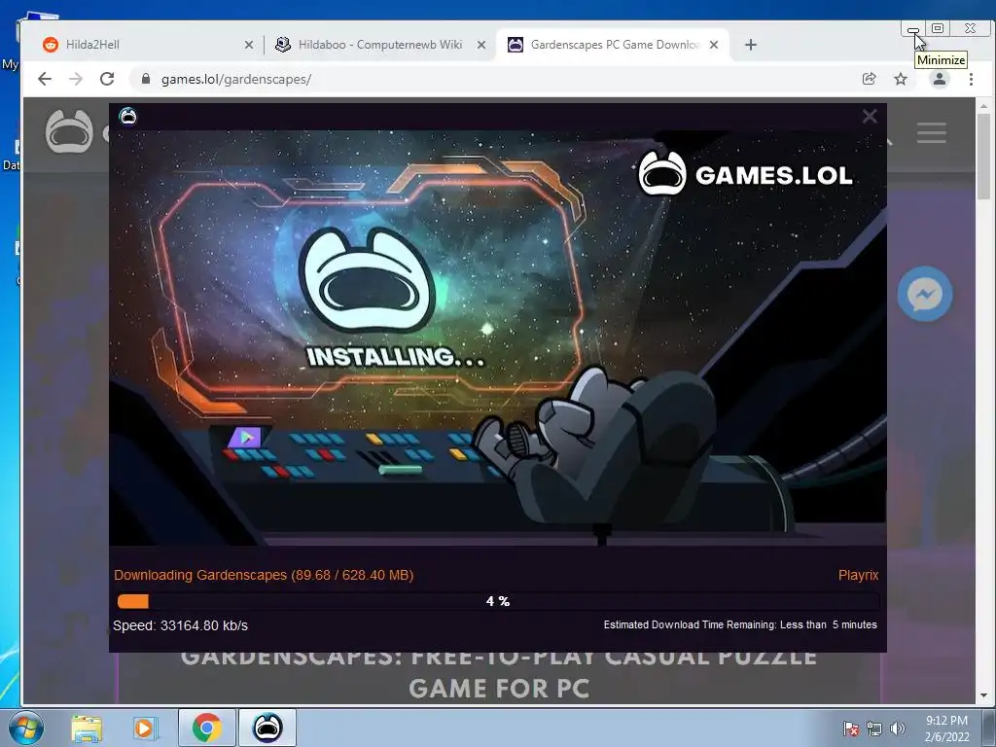The width and height of the screenshot is (996, 747).
Task: Open Windows Explorer from the taskbar
Action: [x=87, y=728]
